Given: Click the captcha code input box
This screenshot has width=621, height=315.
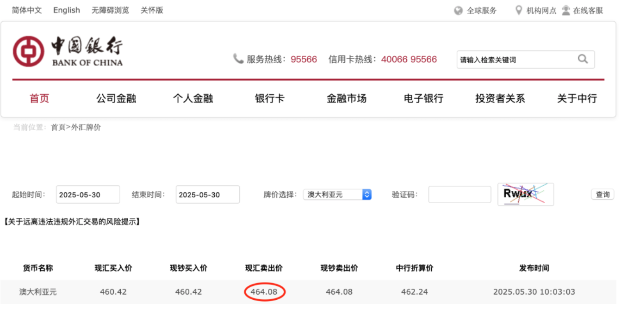Looking at the screenshot, I should (x=459, y=194).
